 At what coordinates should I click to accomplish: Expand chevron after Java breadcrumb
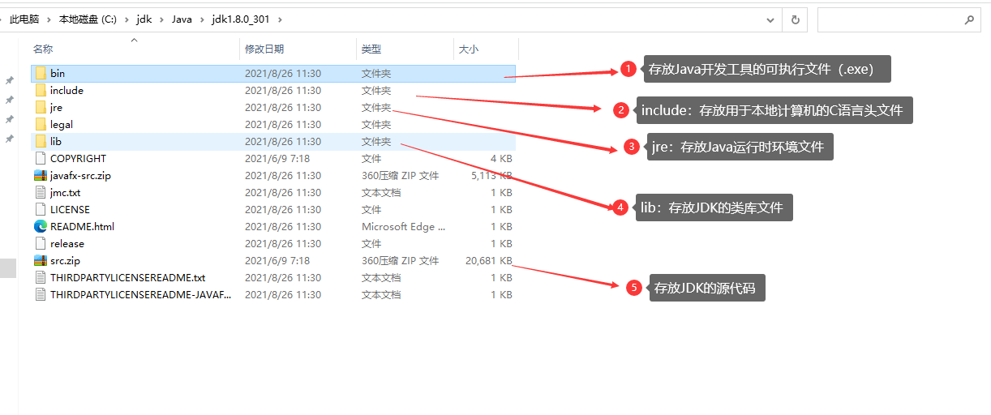click(x=202, y=19)
